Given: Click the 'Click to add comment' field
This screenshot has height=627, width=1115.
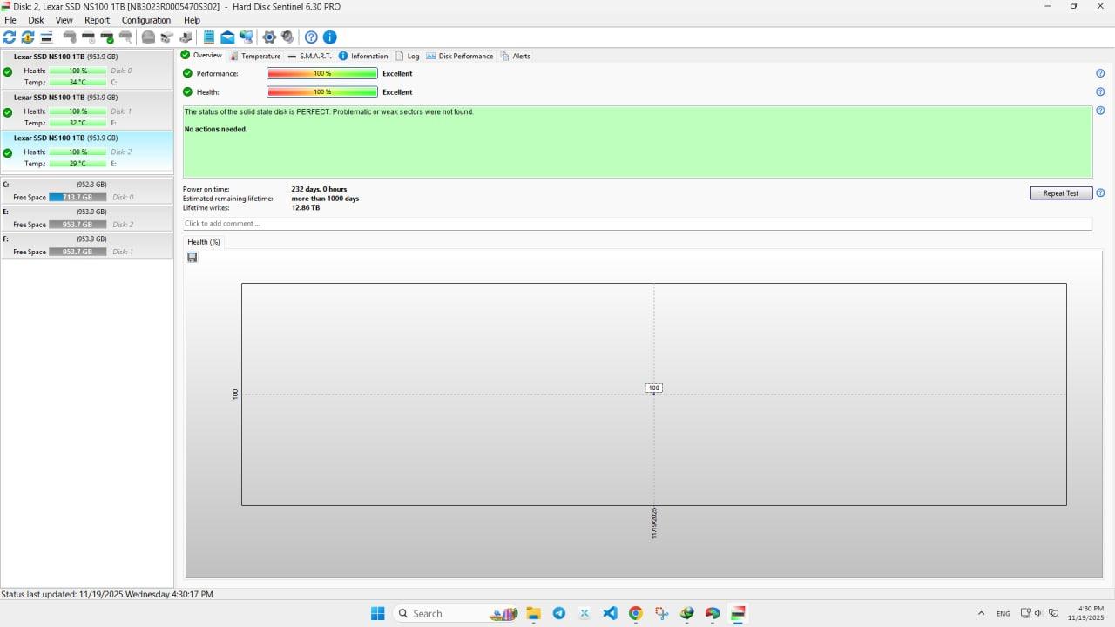Looking at the screenshot, I should point(636,224).
